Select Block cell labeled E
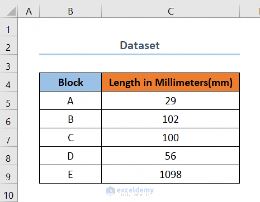The height and width of the screenshot is (202, 260). point(71,175)
